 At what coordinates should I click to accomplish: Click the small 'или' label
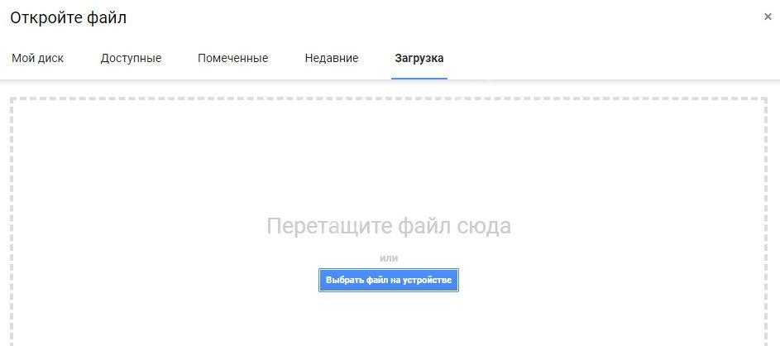click(x=388, y=258)
